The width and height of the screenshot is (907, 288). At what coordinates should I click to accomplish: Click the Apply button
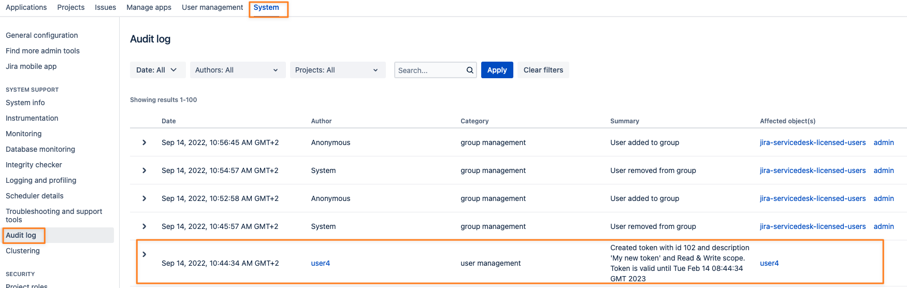pyautogui.click(x=497, y=70)
